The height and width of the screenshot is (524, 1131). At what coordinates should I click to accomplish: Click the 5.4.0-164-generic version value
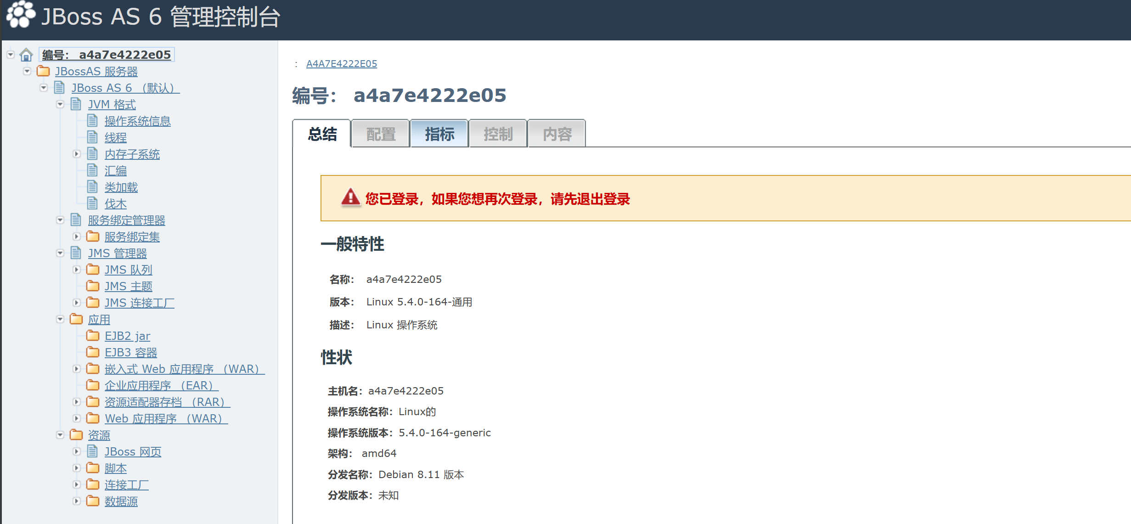point(445,433)
